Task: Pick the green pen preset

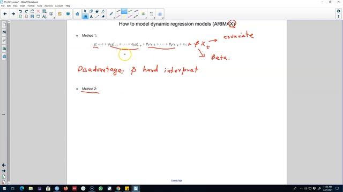Action: (x=130, y=11)
